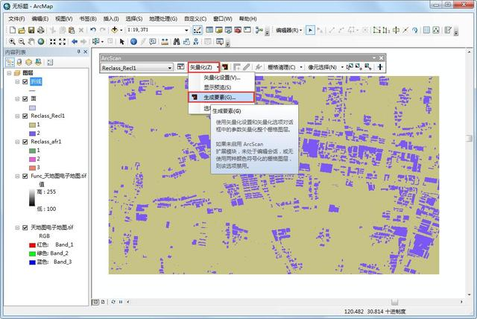
Task: Save the map document
Action: pyautogui.click(x=31, y=30)
